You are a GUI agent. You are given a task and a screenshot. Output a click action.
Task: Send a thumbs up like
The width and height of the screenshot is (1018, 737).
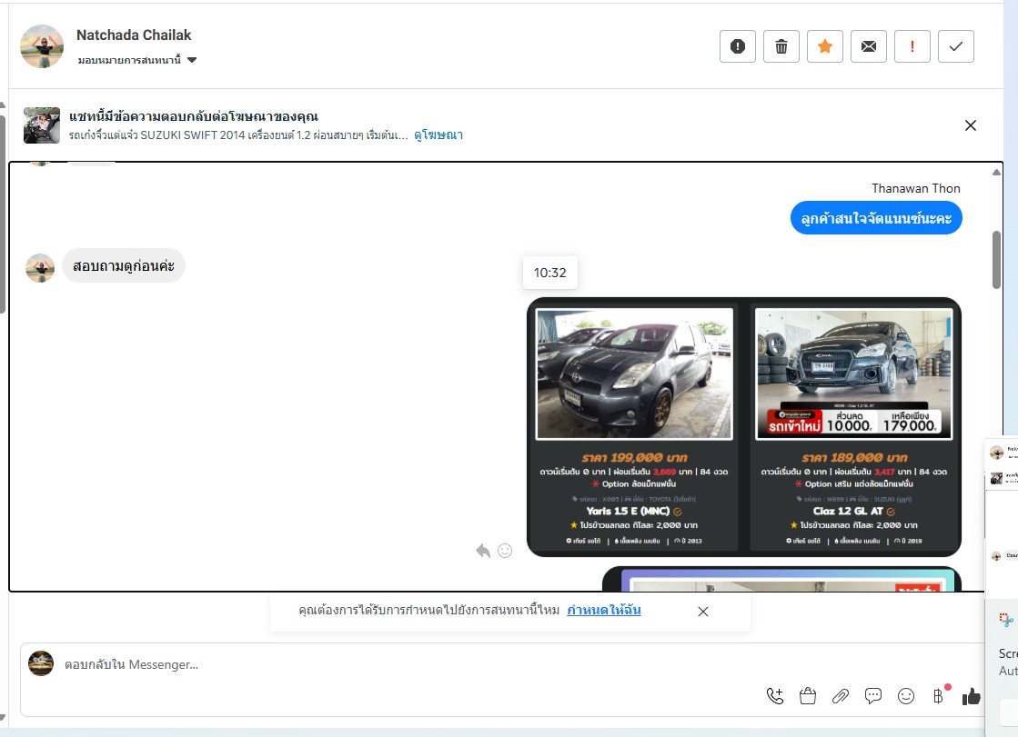pyautogui.click(x=972, y=696)
